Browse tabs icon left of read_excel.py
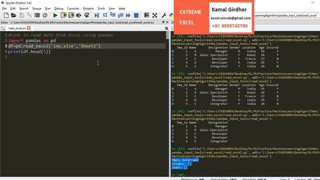 [x=2, y=28]
